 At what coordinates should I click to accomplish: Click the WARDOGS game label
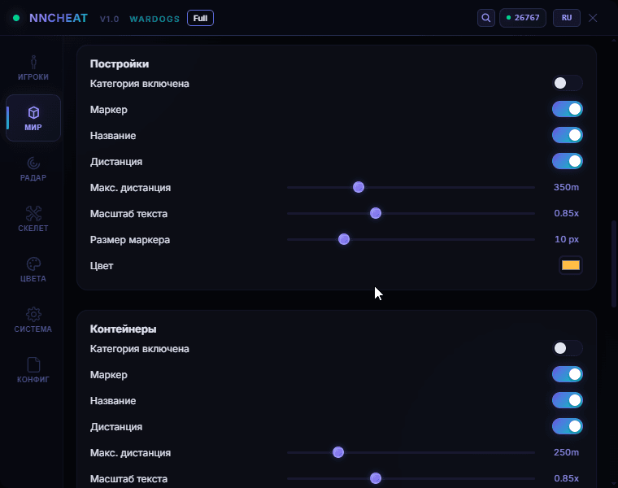(x=154, y=19)
